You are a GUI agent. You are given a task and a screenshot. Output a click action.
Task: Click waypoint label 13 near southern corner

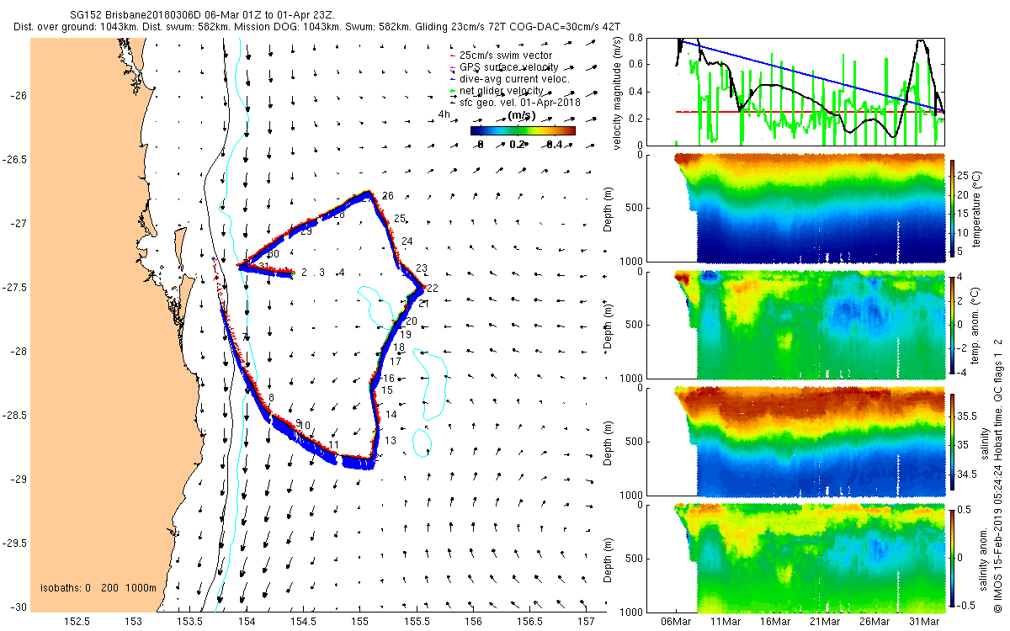pos(391,441)
